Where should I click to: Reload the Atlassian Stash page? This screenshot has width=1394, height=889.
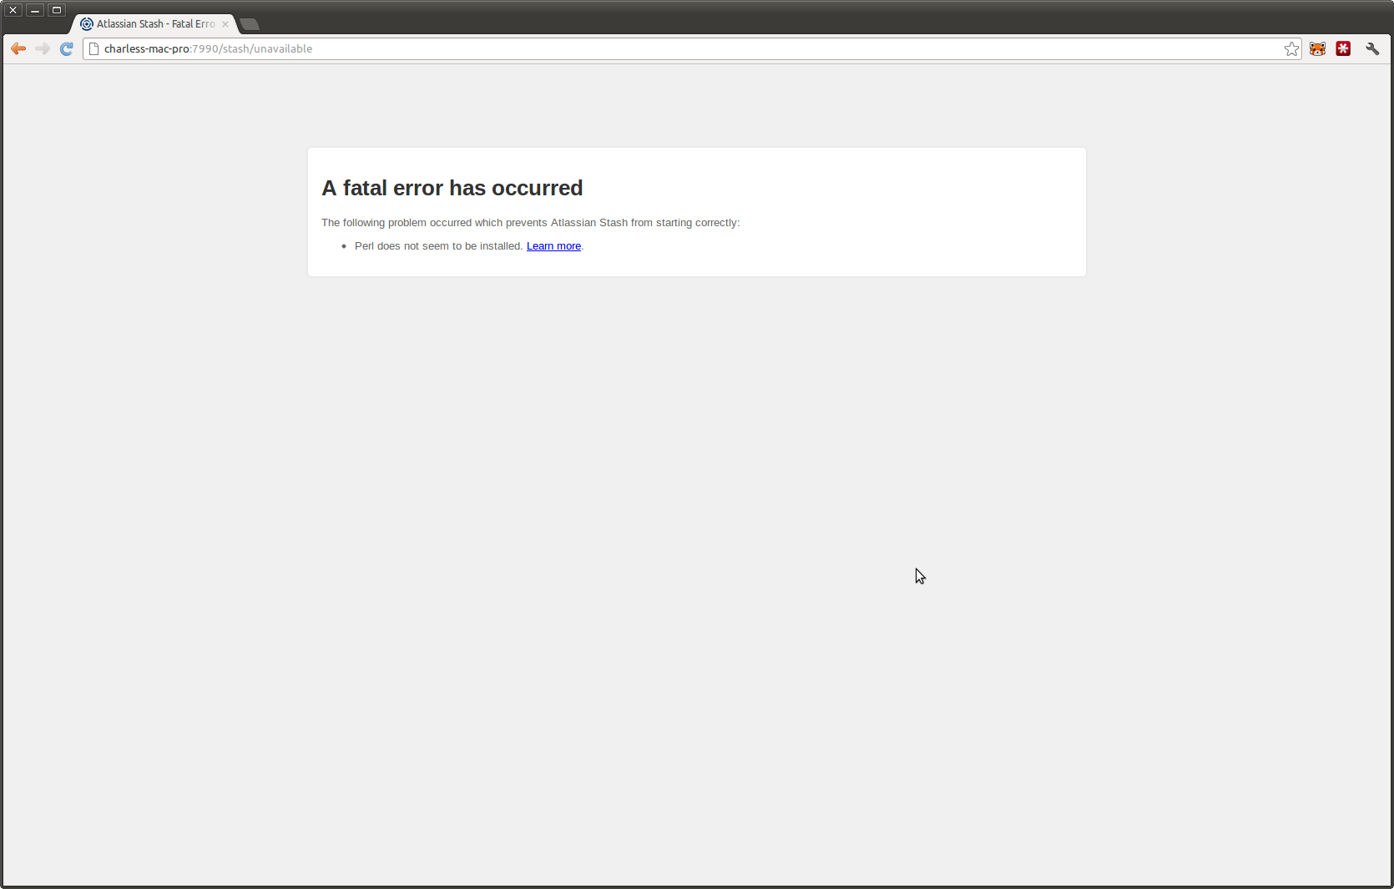click(x=67, y=48)
